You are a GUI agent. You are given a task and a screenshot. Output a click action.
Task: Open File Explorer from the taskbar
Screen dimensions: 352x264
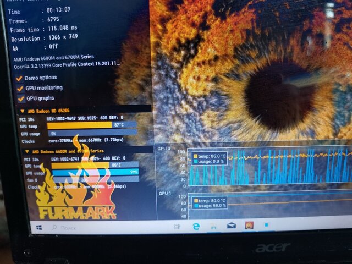(x=213, y=226)
